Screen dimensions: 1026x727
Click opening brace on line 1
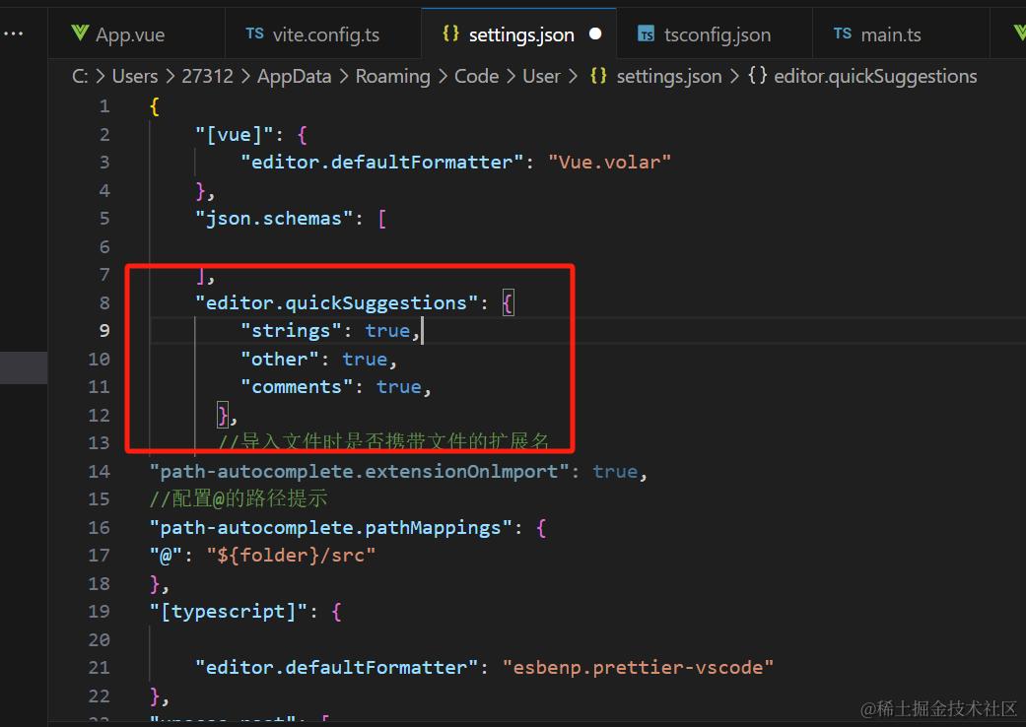tap(155, 106)
